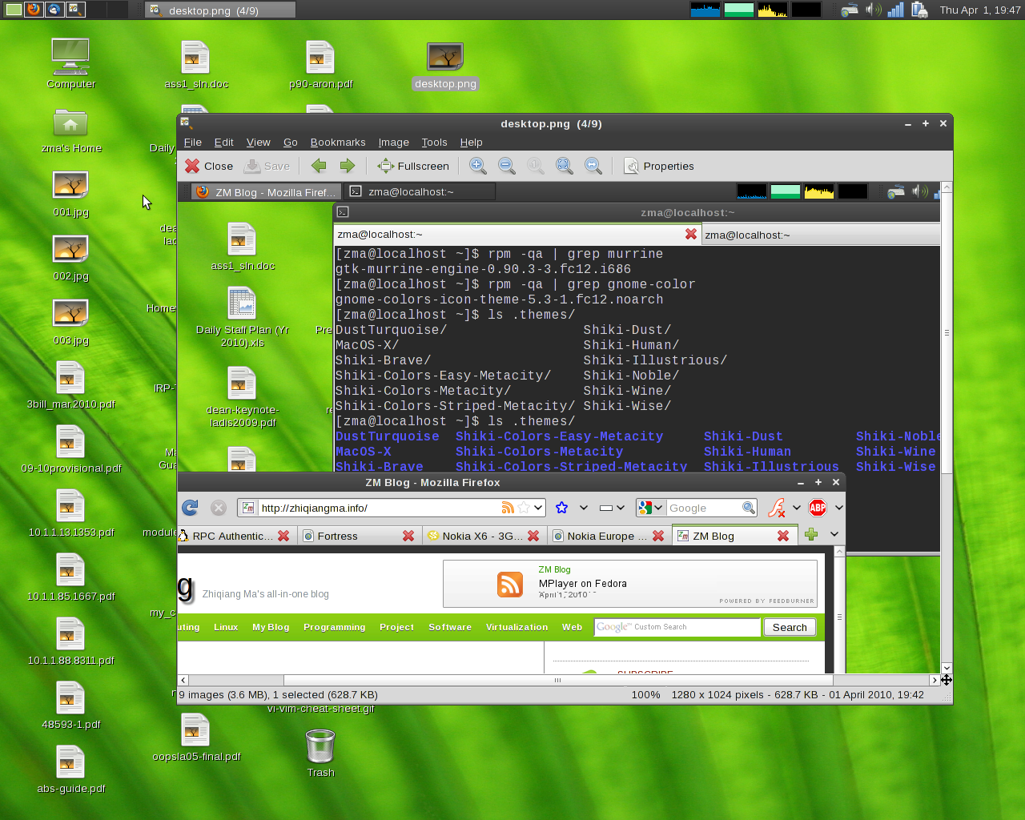Open the View menu
The height and width of the screenshot is (820, 1025).
tap(258, 142)
